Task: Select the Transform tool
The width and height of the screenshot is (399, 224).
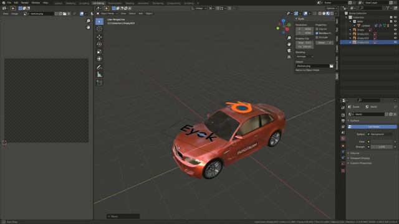Action: point(99,59)
